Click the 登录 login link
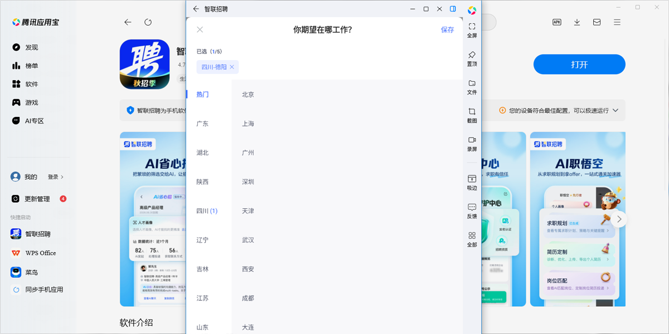 coord(55,177)
